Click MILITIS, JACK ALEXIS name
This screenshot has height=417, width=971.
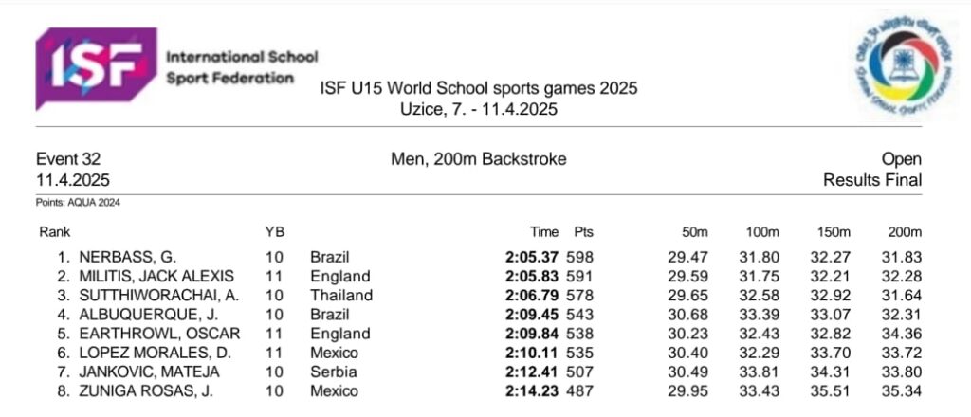point(156,276)
